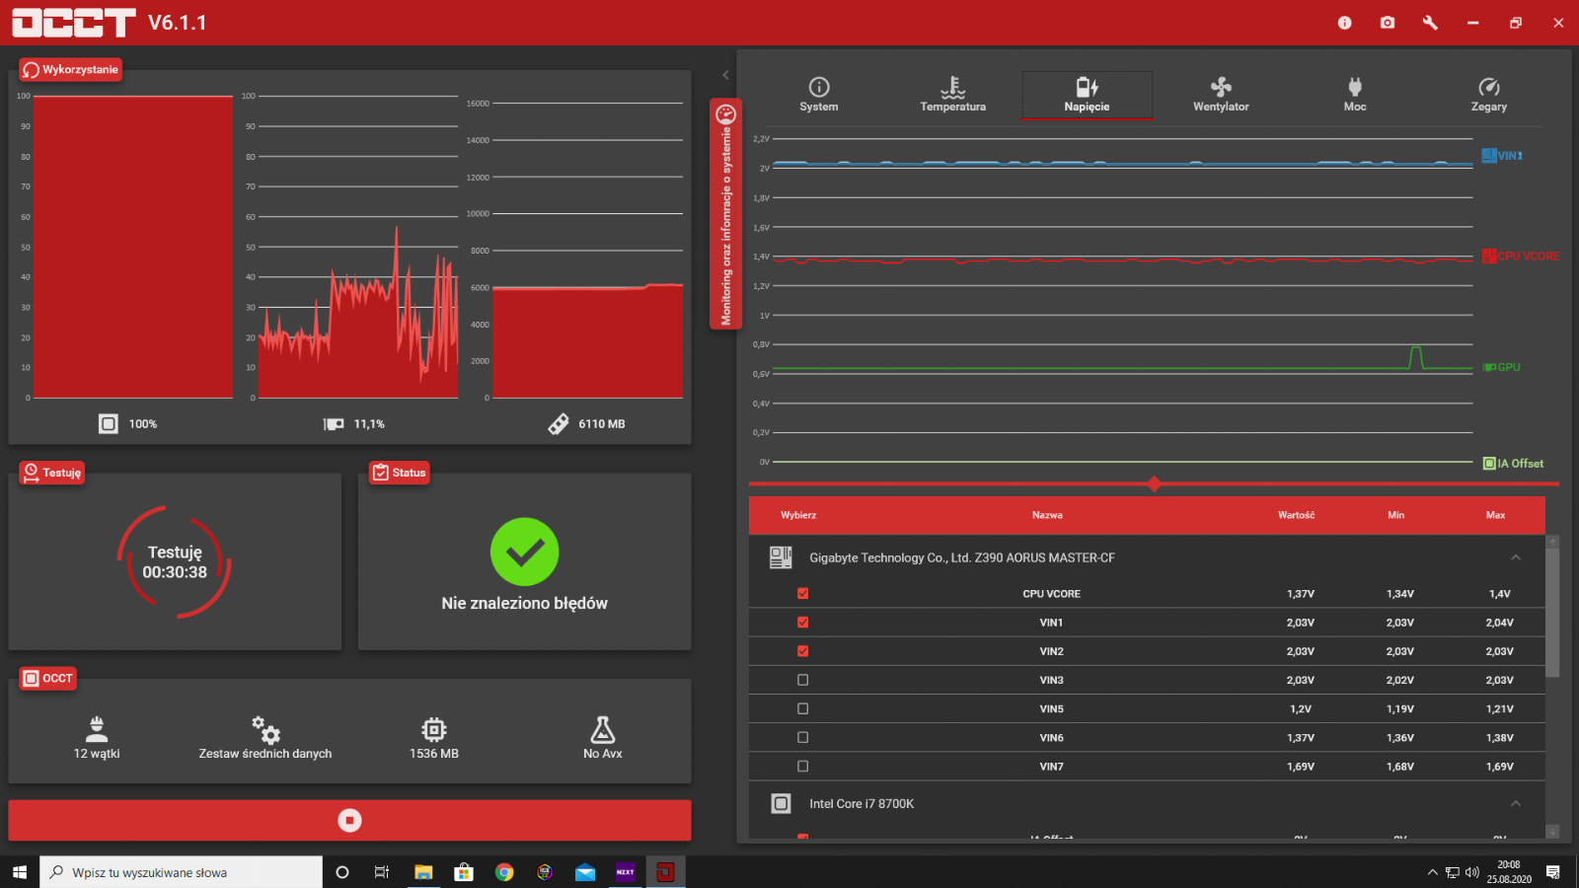1579x888 pixels.
Task: Click the motherboard icon beside Gigabyte Technology
Action: (x=781, y=557)
